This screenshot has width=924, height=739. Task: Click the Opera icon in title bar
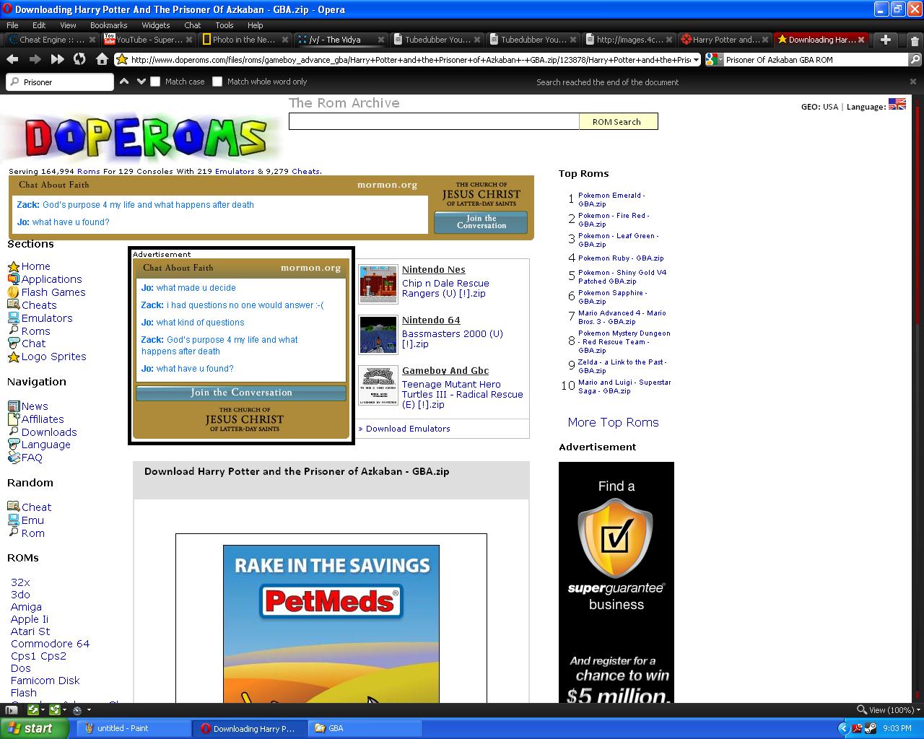[8, 9]
